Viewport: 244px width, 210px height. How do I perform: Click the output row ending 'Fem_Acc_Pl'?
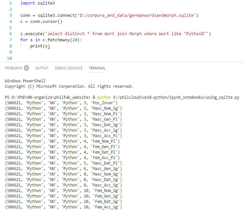pyautogui.click(x=62, y=158)
